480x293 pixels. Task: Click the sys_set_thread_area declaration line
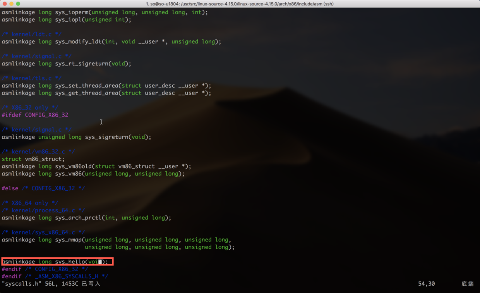point(106,86)
